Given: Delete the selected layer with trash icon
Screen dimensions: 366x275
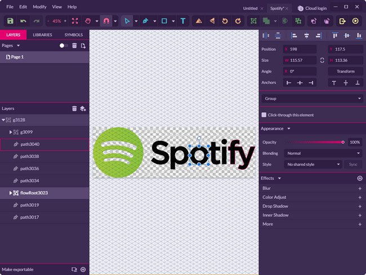Looking at the screenshot, I should pyautogui.click(x=74, y=108).
